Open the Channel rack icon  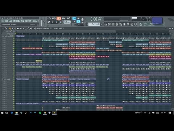(x=113, y=24)
